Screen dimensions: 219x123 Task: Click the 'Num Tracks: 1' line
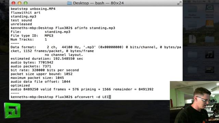pyautogui.click(x=29, y=40)
